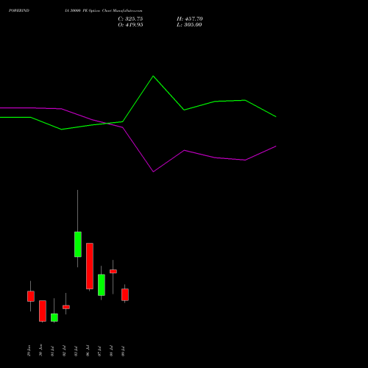This screenshot has width=368, height=368.
Task: Click the peak of the green indicator line
Action: (153, 77)
